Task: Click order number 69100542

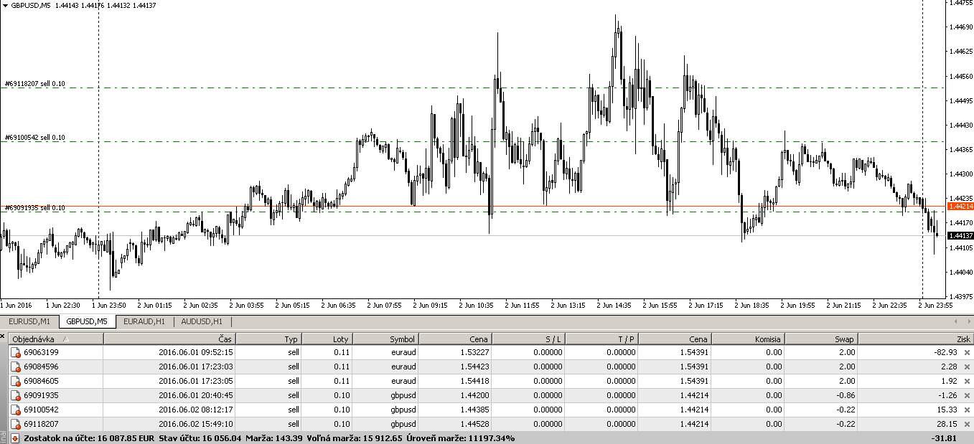Action: coord(41,410)
